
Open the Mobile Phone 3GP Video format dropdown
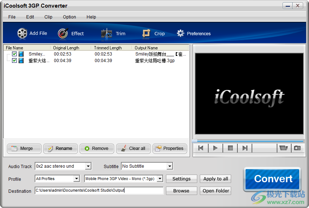[160, 179]
